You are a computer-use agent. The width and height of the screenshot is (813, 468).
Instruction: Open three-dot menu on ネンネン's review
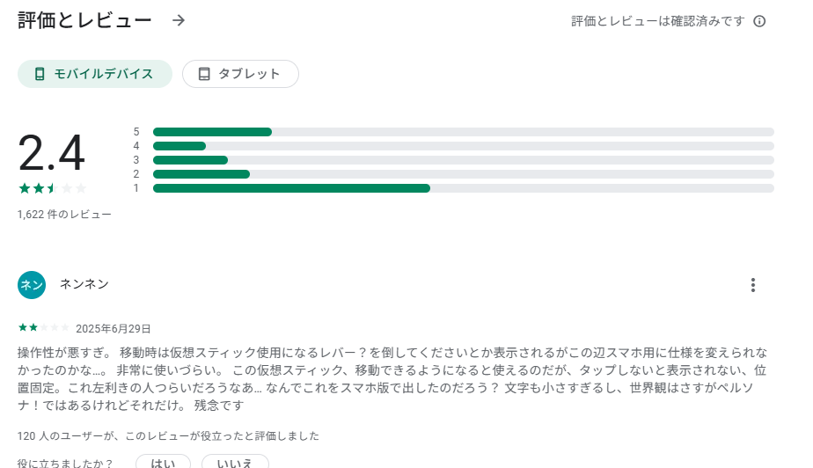click(x=752, y=285)
